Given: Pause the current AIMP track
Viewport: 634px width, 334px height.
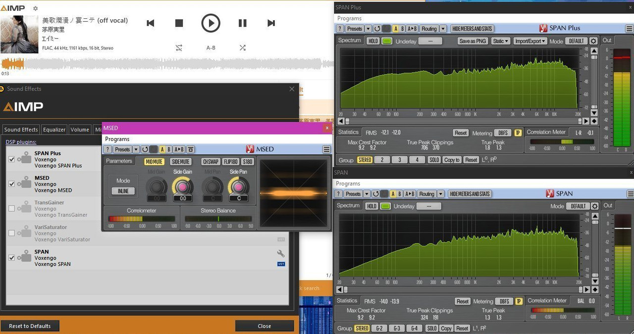Looking at the screenshot, I should pos(242,23).
